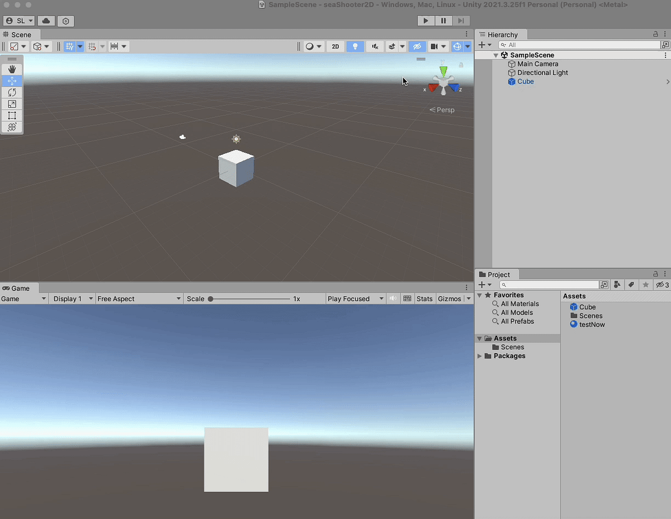Toggle the scene visibility eye icon
The width and height of the screenshot is (671, 519).
pos(417,46)
